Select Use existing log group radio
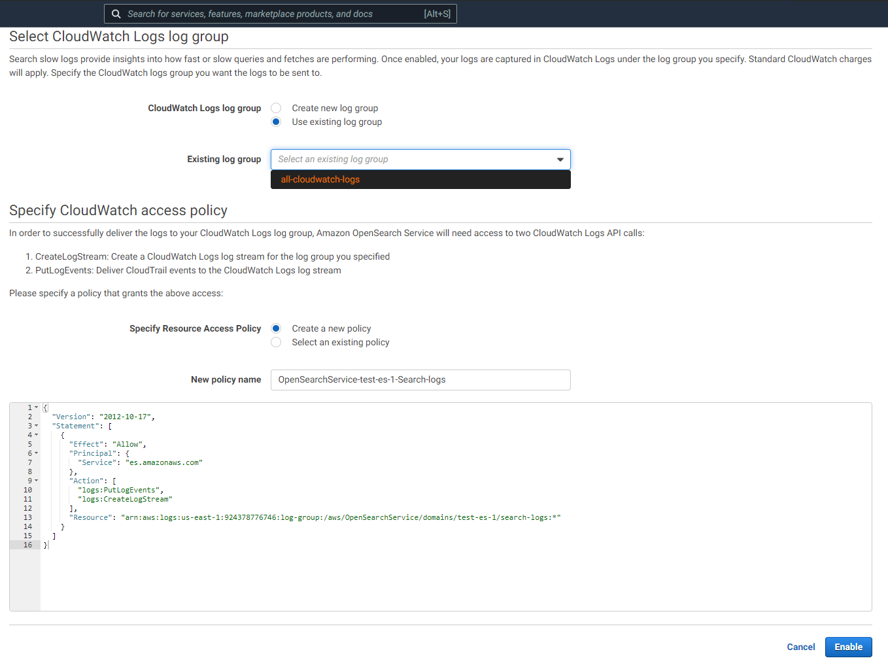The width and height of the screenshot is (888, 671). [x=276, y=122]
